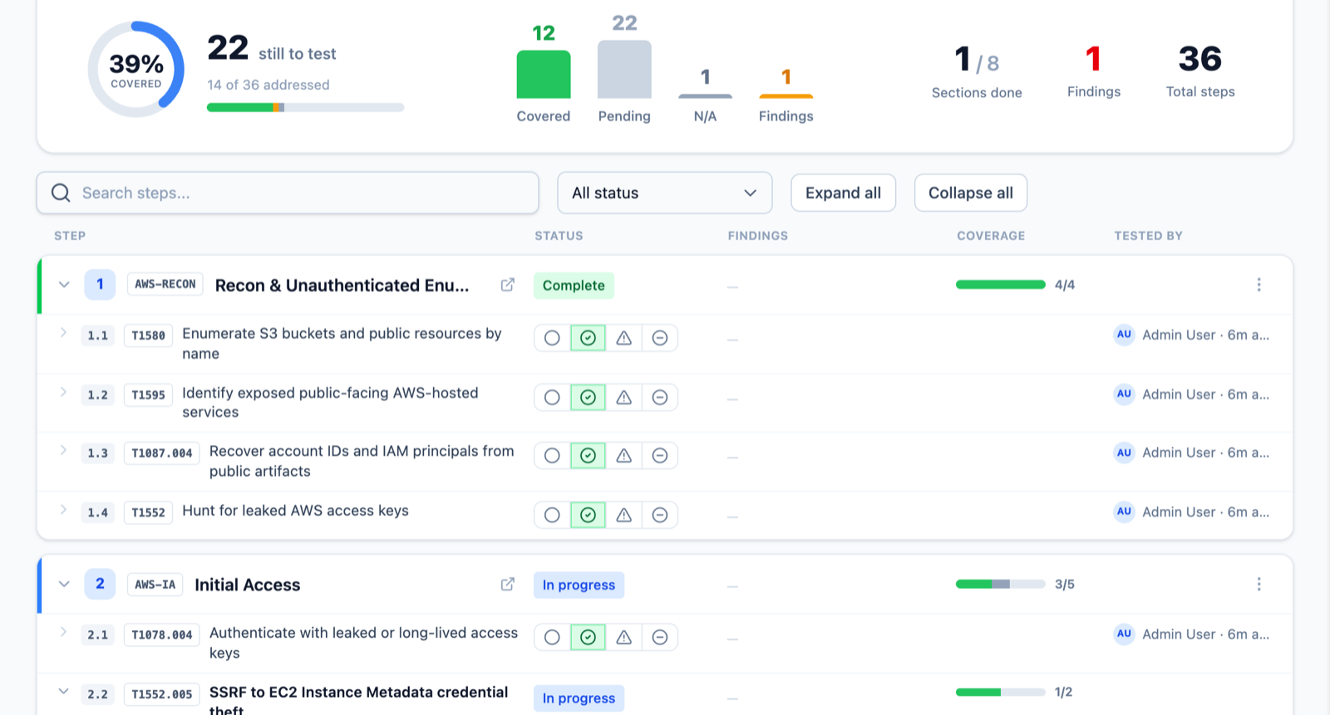Click Admin User avatar on step 1.3
This screenshot has height=715, width=1330.
click(1124, 453)
